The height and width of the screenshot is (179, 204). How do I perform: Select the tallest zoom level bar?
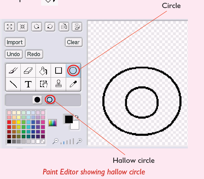74,141
